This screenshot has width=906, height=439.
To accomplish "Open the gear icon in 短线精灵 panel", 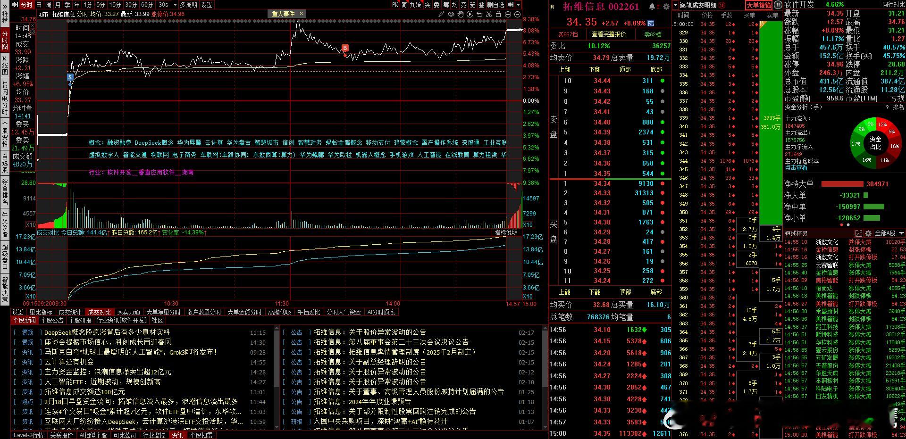I will tap(868, 233).
